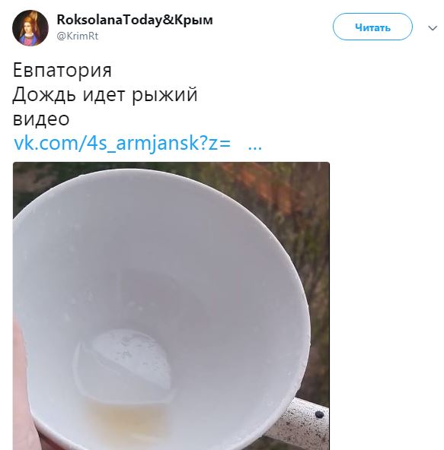
Task: Click the RoksolanaToday&Крым display name
Action: pos(135,20)
